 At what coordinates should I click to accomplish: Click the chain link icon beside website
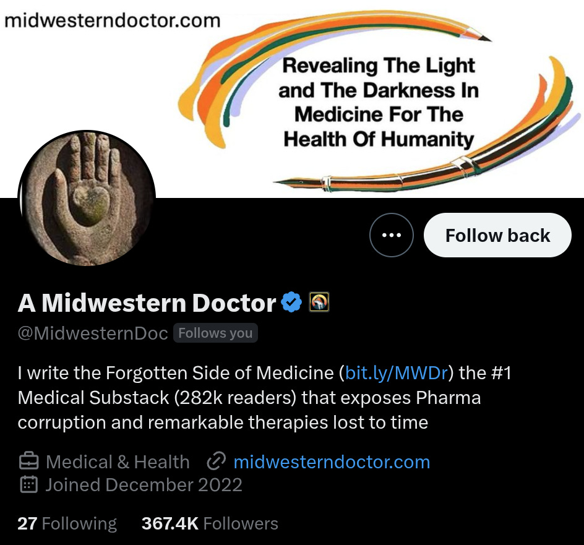217,461
